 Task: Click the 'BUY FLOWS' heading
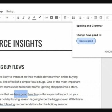coord(14,67)
